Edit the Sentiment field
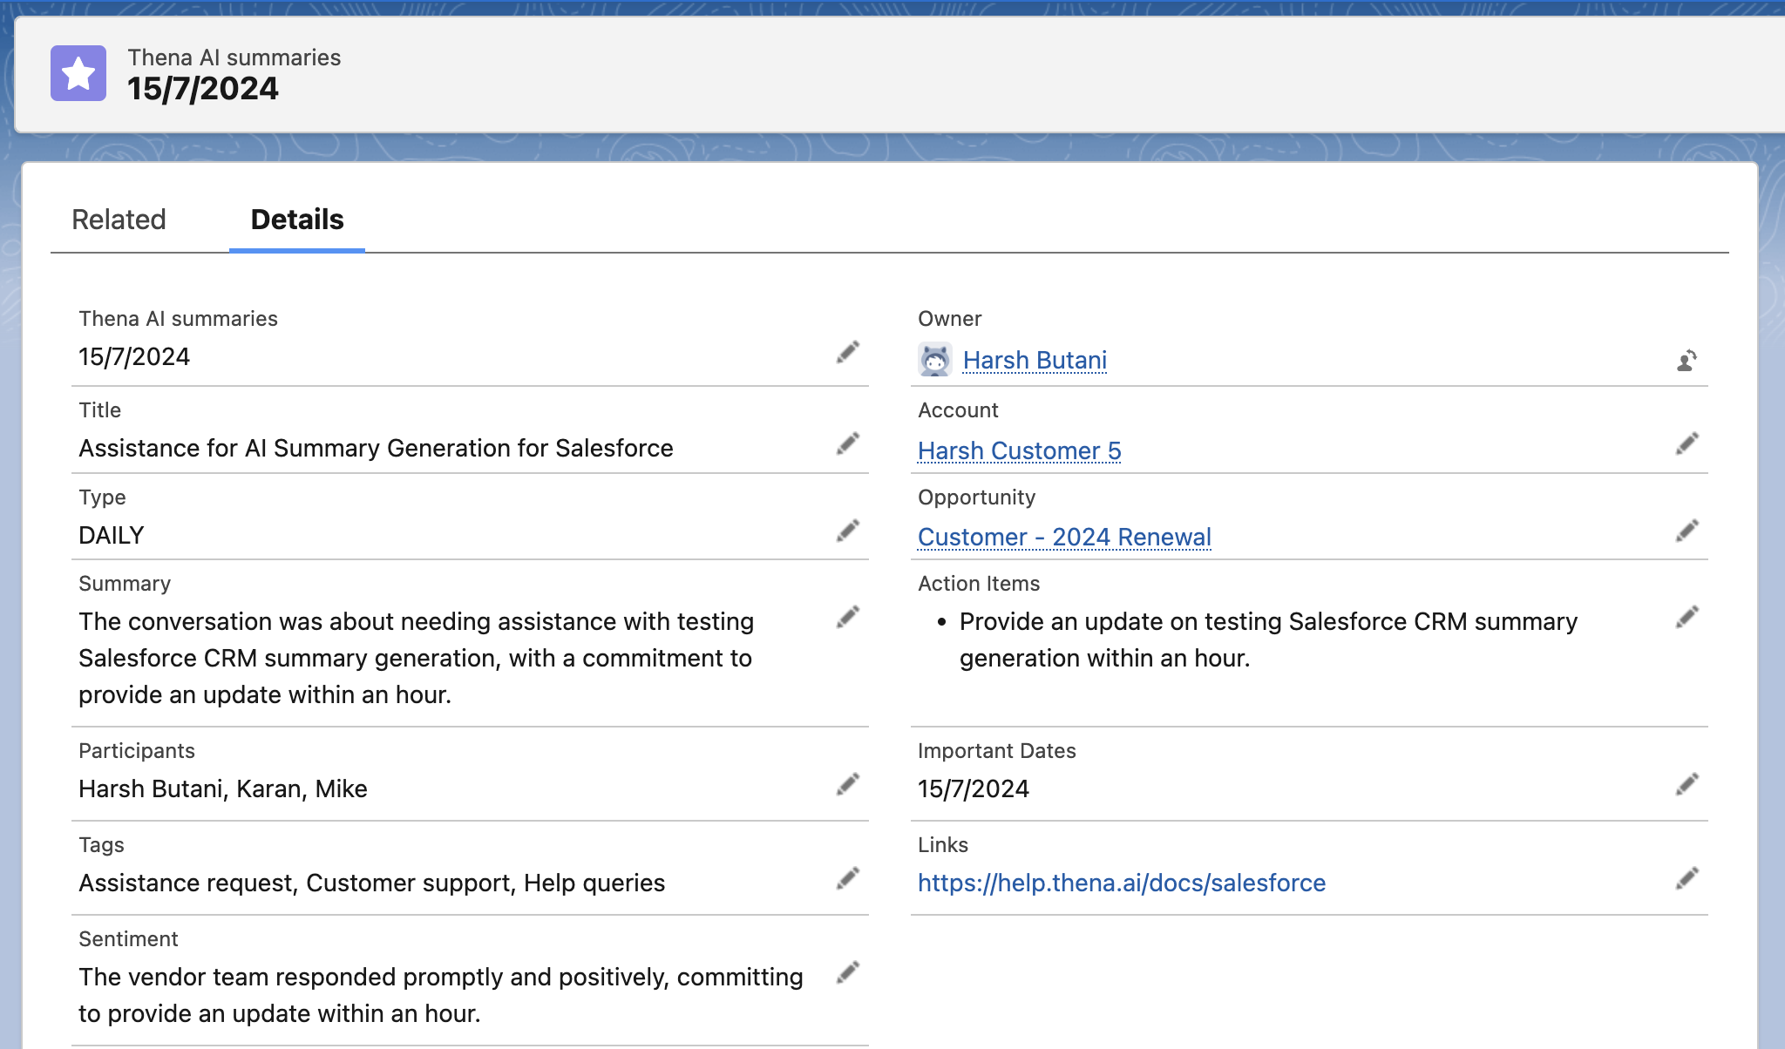 [x=848, y=973]
